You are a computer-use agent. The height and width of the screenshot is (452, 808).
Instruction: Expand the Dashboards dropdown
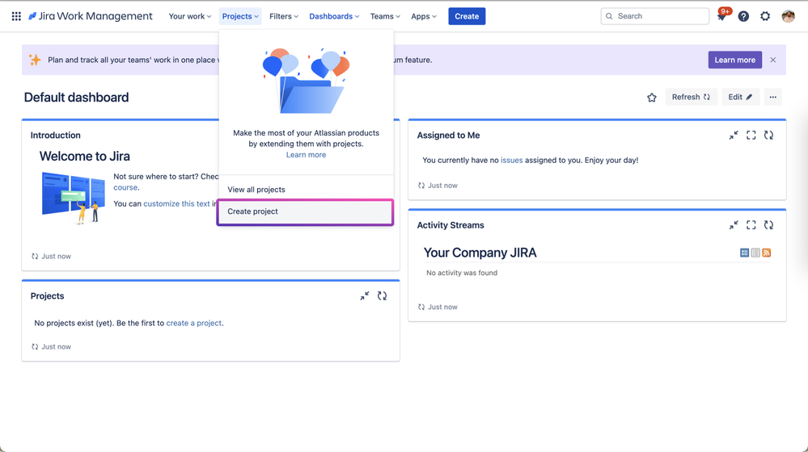tap(334, 16)
